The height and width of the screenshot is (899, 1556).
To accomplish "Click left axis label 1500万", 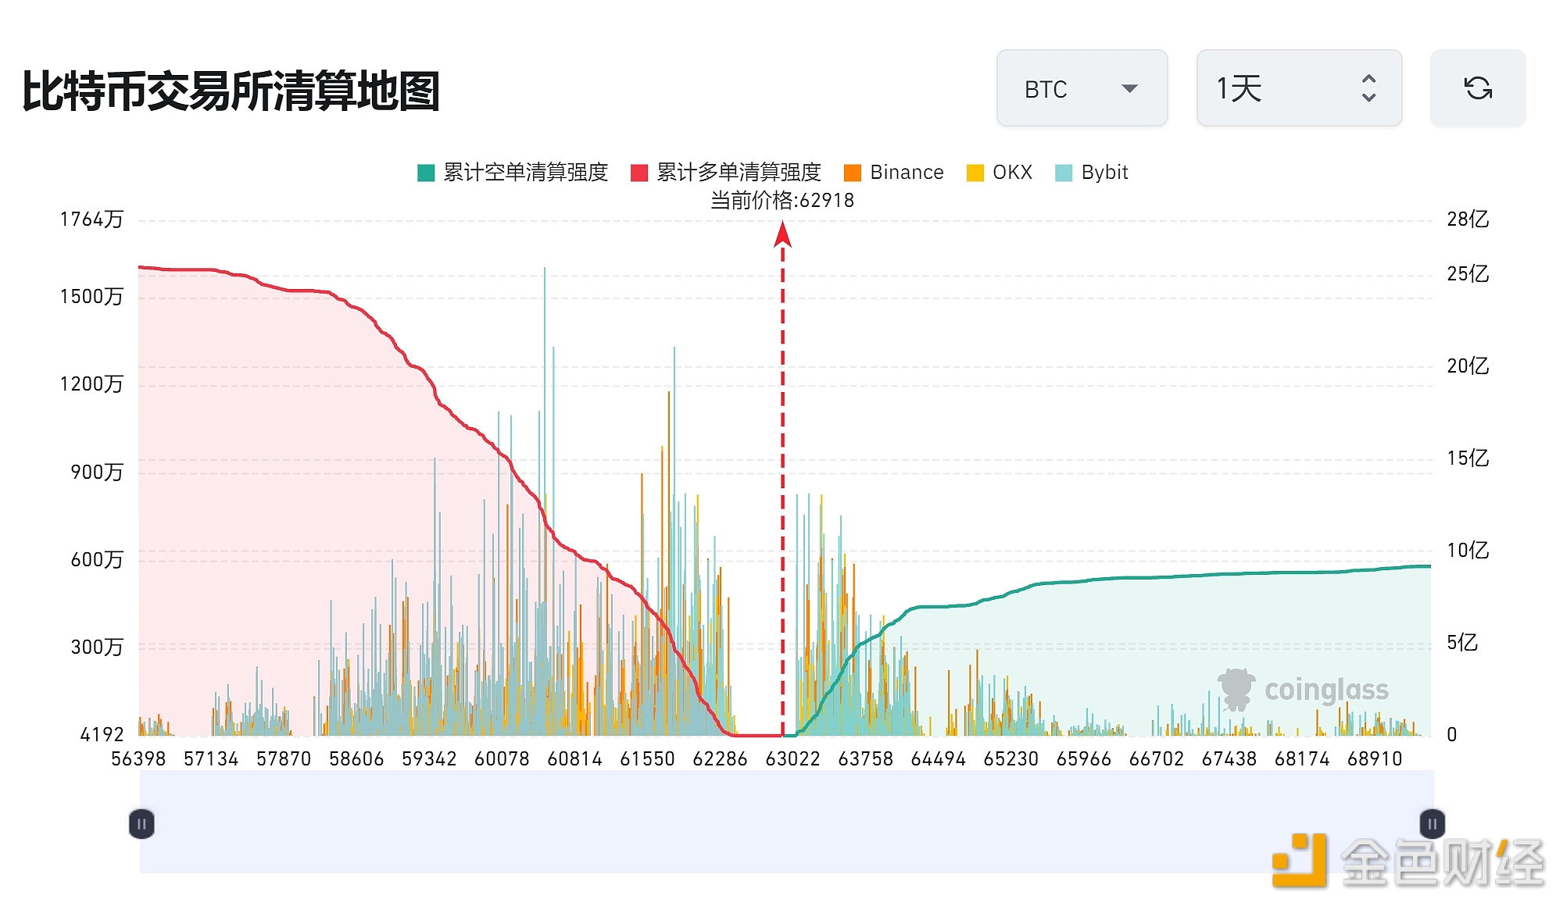I will coord(91,297).
